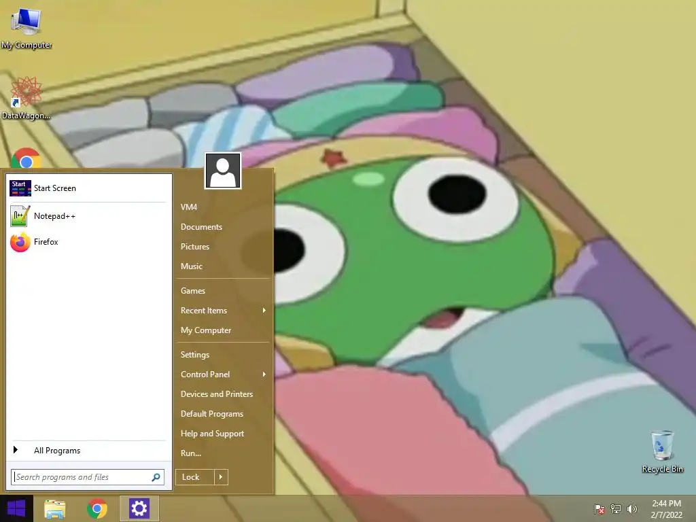Open Help and Support
This screenshot has height=522, width=696.
[212, 434]
